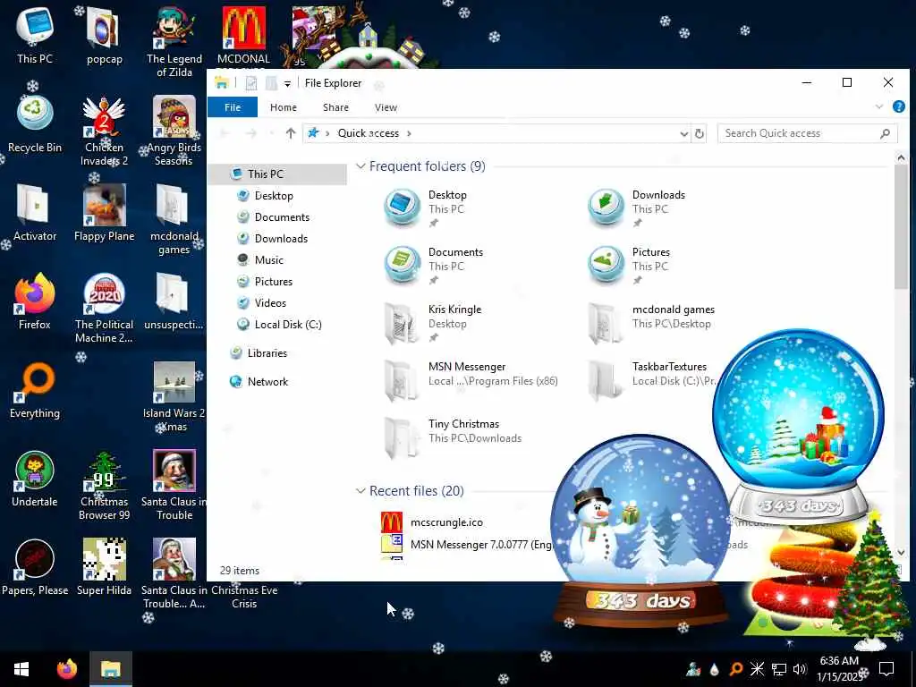Launch the Christmas Eve Crisis shortcut
Image resolution: width=916 pixels, height=687 pixels.
244,597
